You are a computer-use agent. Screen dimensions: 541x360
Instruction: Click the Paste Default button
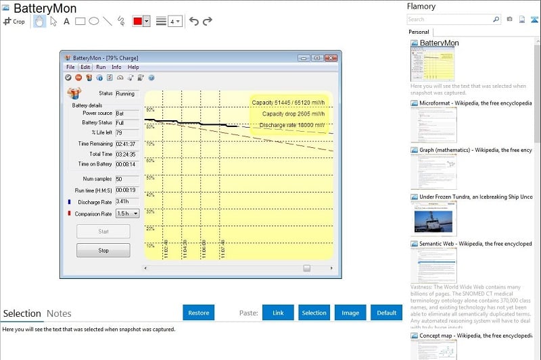coord(386,313)
